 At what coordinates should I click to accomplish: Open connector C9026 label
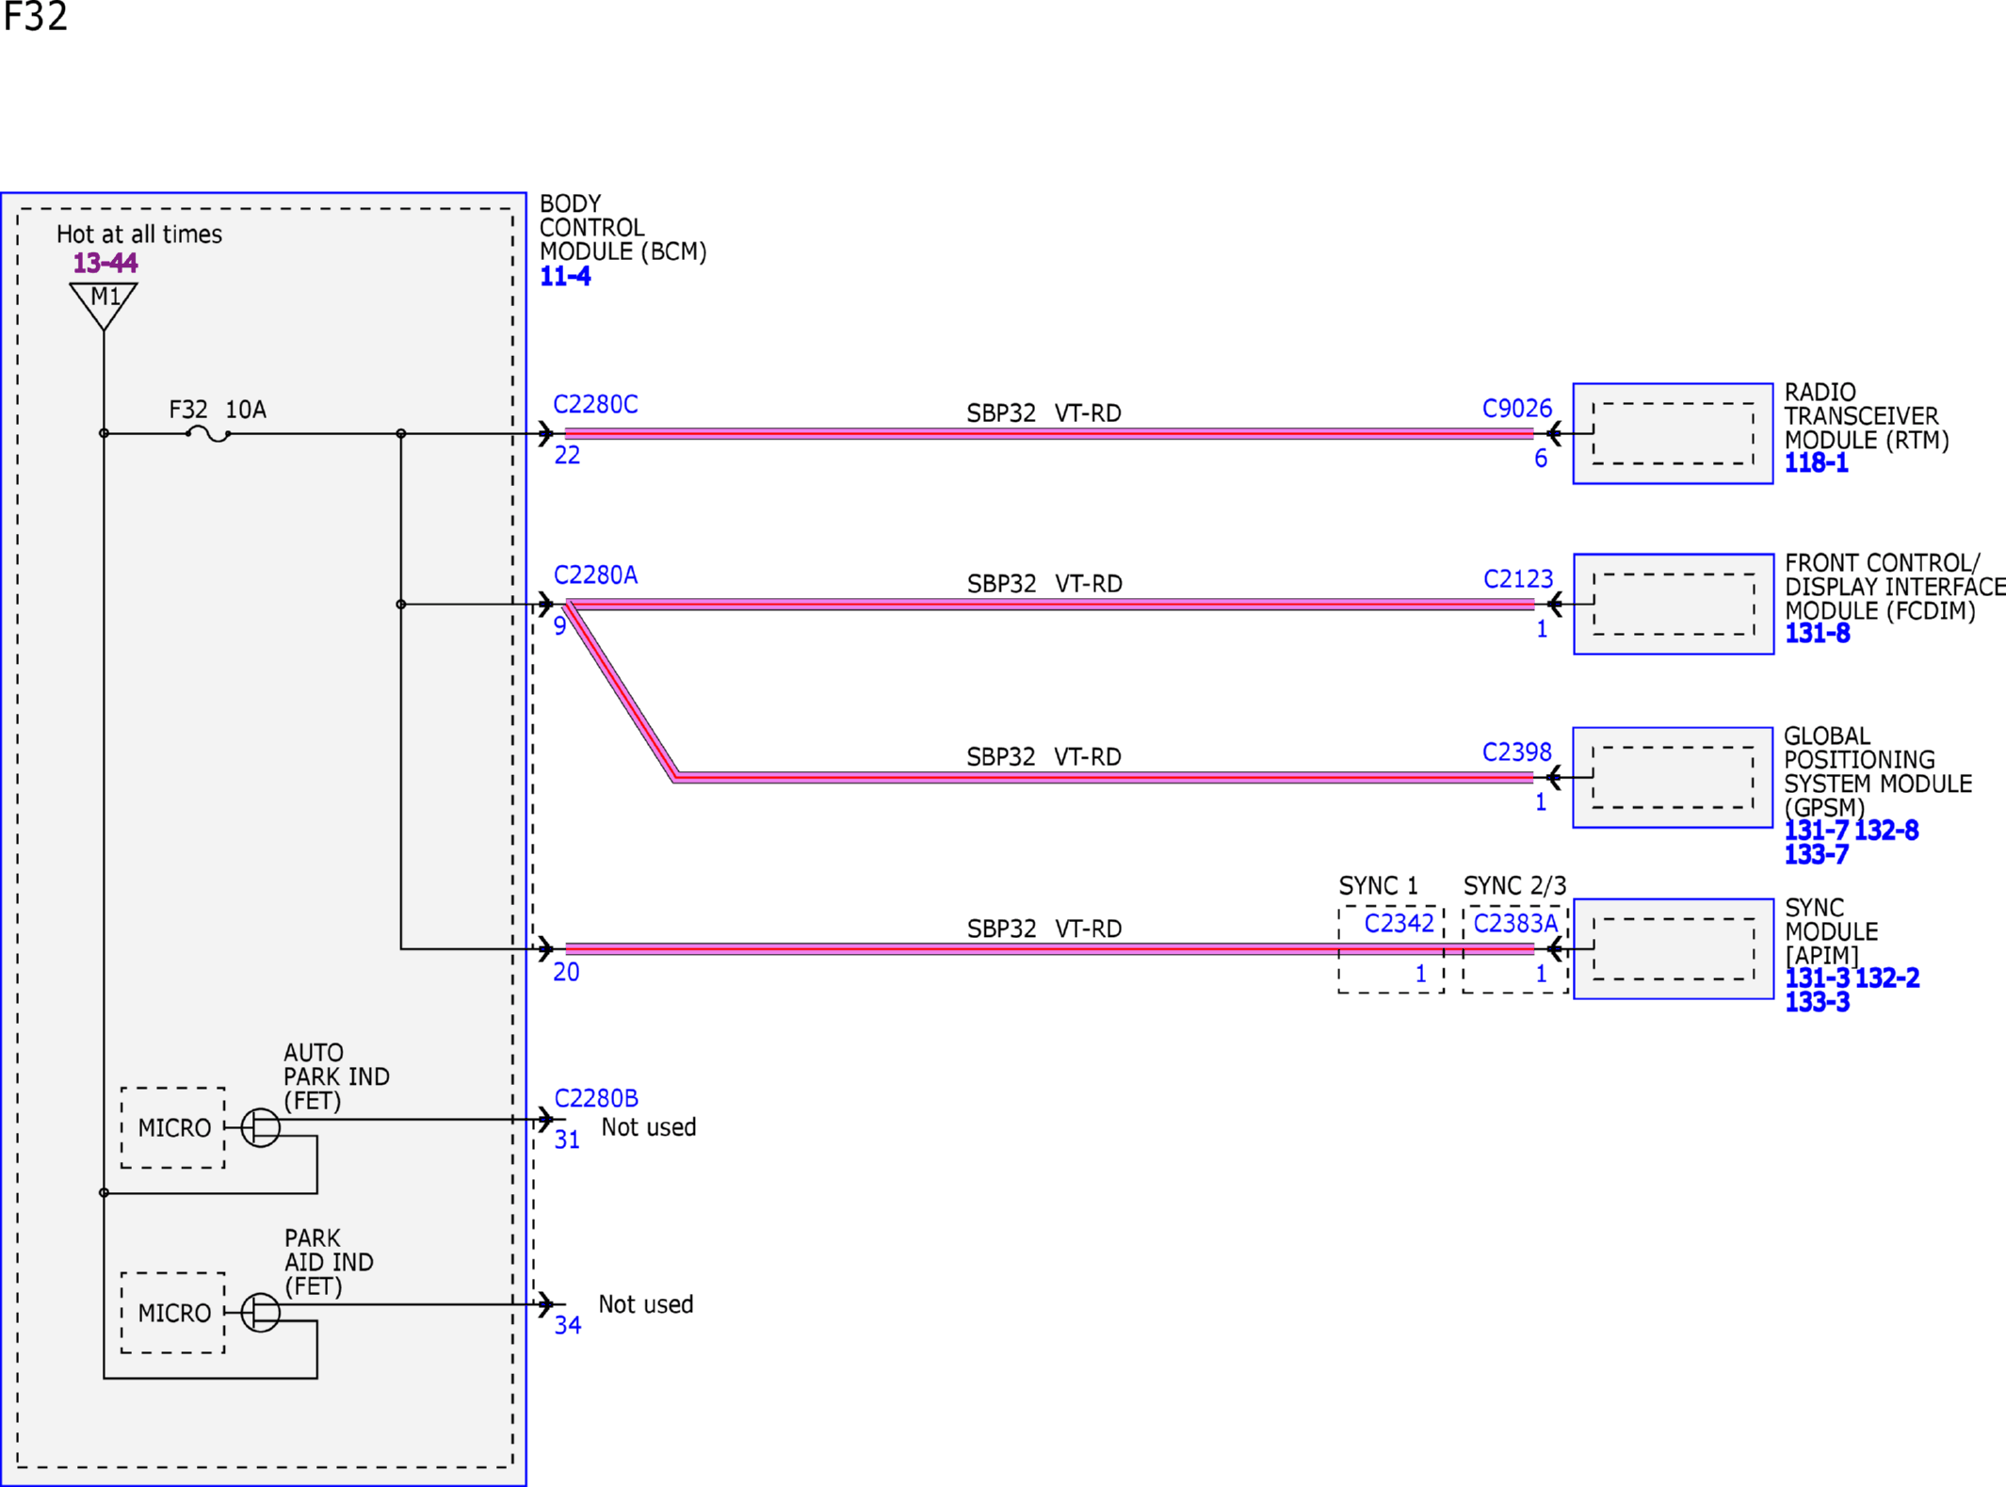(1516, 409)
